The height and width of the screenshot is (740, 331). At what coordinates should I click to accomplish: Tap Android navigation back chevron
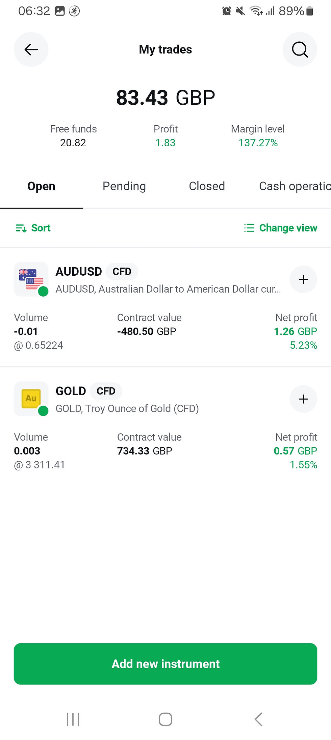[258, 719]
